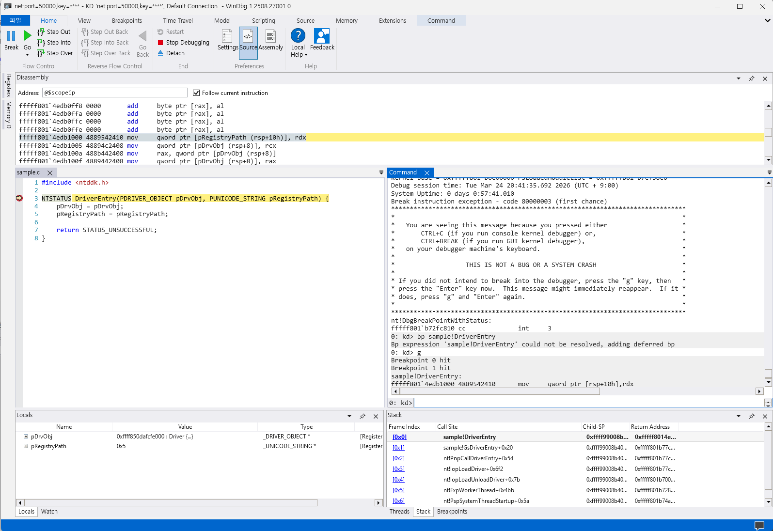Click the Step Into button

point(54,43)
